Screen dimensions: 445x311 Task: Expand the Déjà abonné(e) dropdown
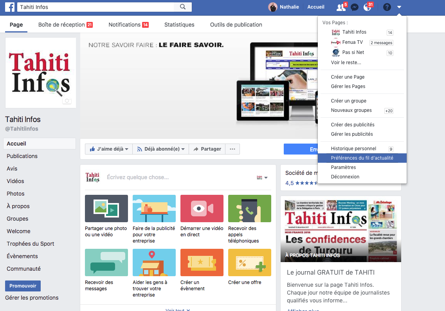click(x=160, y=149)
